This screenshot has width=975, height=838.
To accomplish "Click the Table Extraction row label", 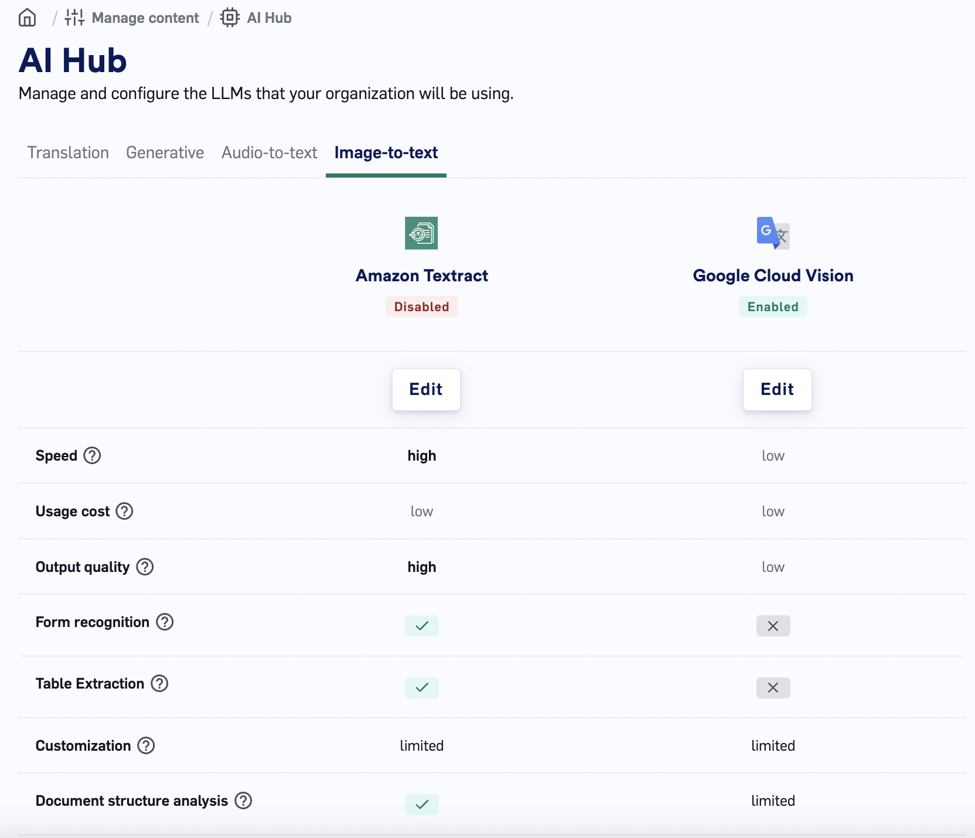I will click(90, 684).
